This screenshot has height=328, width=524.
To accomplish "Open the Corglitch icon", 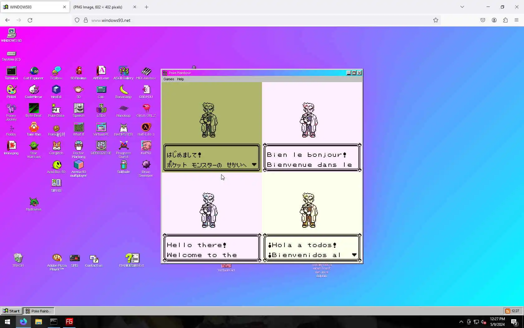I will tap(56, 148).
